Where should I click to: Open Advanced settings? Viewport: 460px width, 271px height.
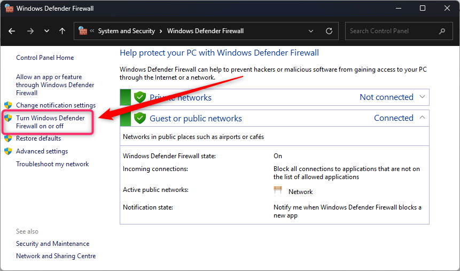coord(42,151)
